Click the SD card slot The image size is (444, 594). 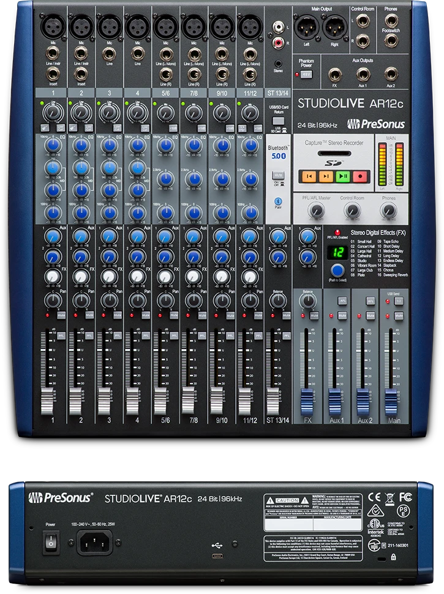pos(334,154)
